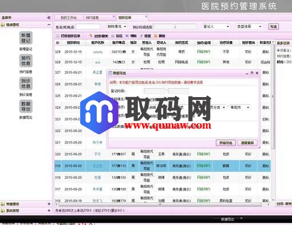The image size is (292, 225).
Task: Expand the 常规操作 section
Action: click(x=49, y=204)
